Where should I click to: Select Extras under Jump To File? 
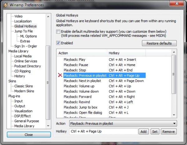[25, 41]
